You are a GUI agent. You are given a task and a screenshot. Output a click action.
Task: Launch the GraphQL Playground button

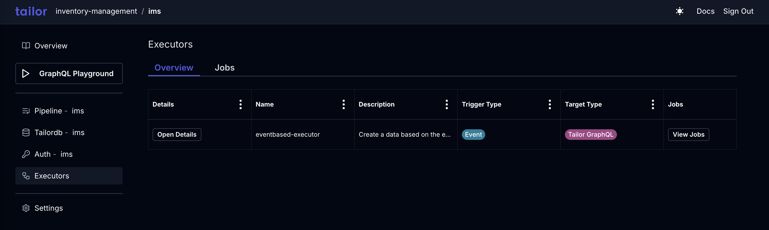[x=69, y=73]
